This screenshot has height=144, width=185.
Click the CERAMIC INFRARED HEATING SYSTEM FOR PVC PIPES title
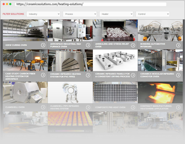(65, 75)
